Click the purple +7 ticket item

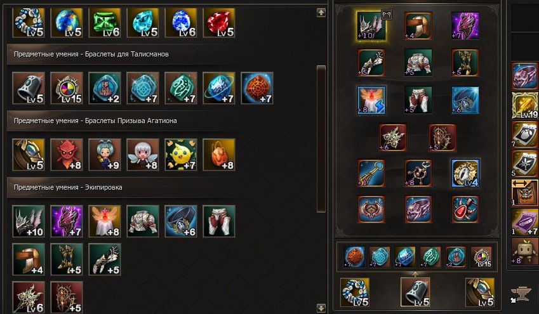525,222
